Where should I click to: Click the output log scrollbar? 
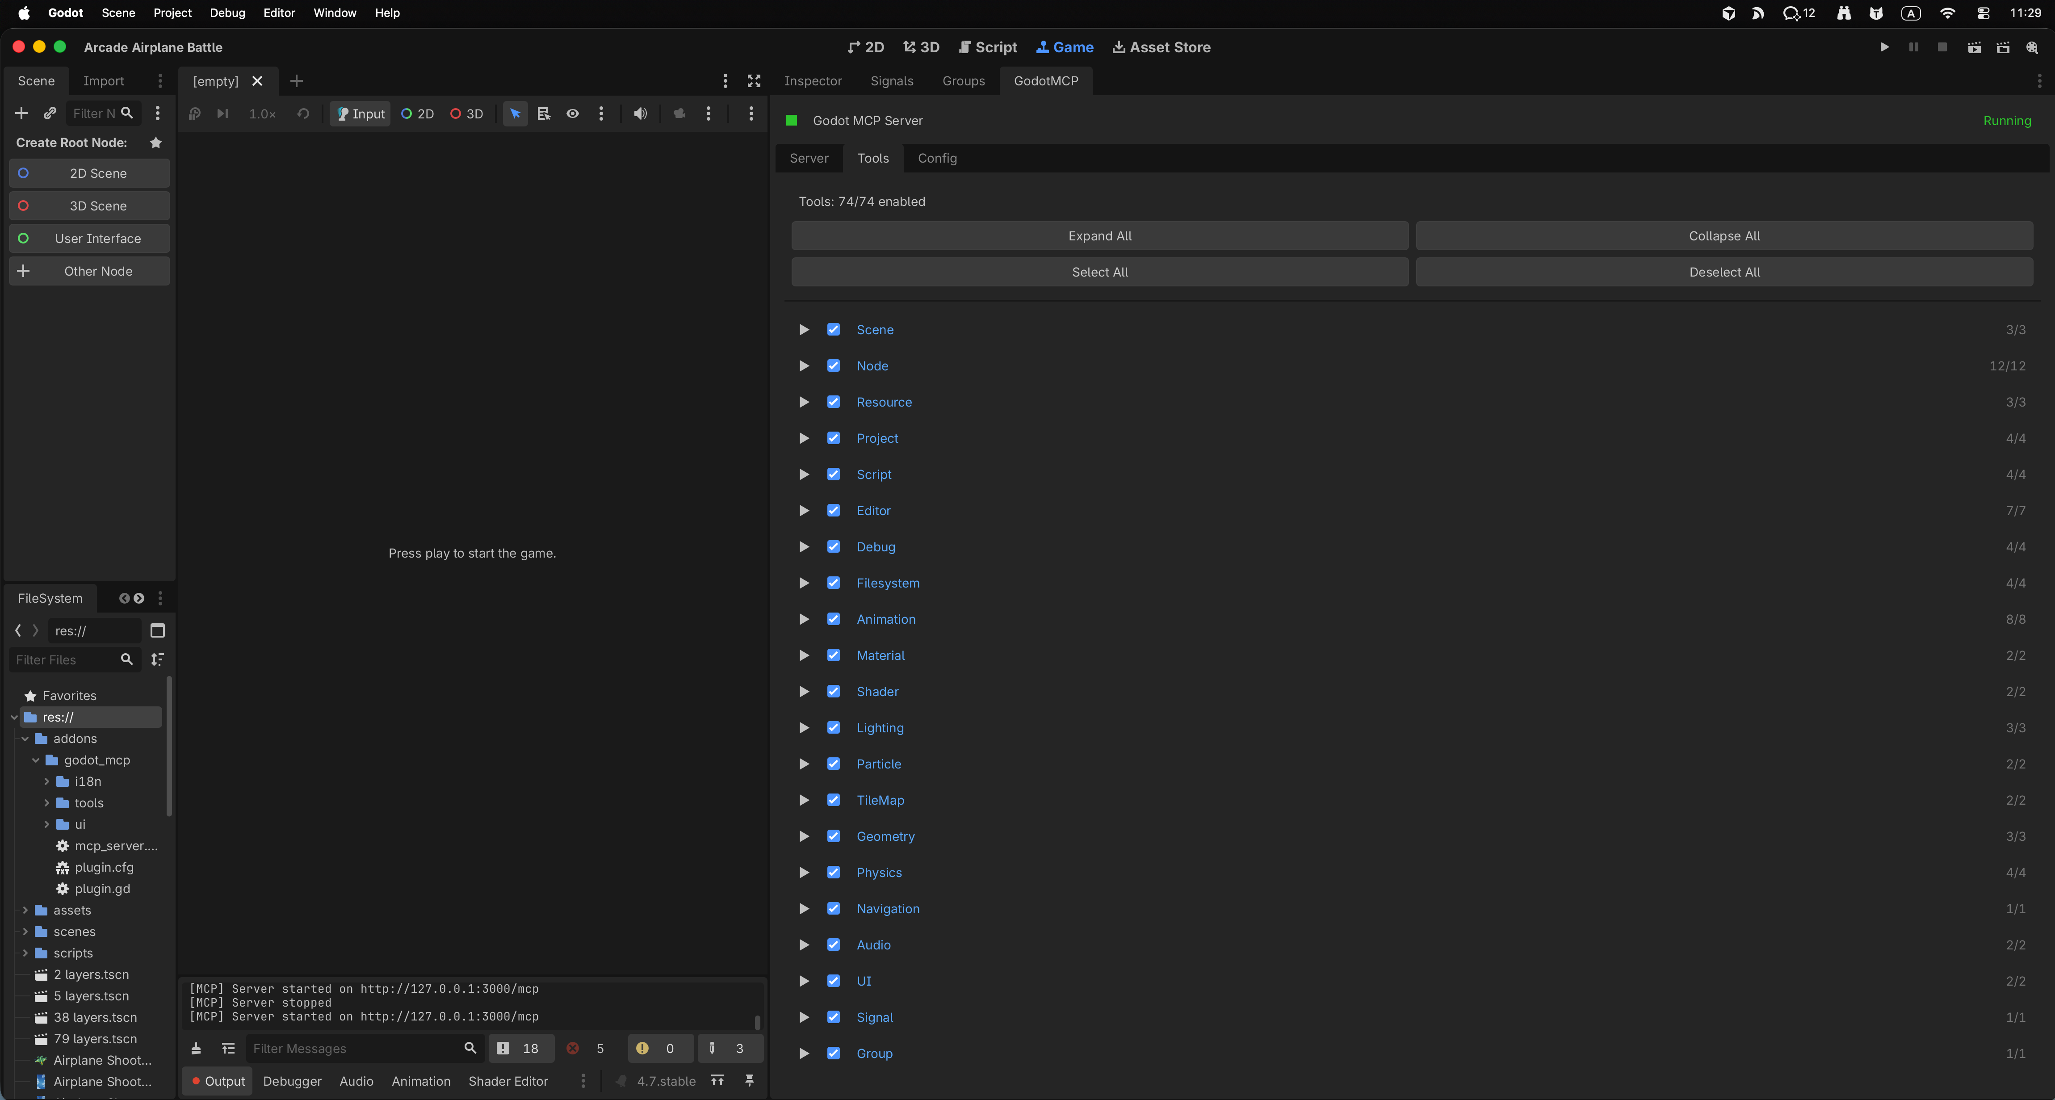coord(757,1022)
